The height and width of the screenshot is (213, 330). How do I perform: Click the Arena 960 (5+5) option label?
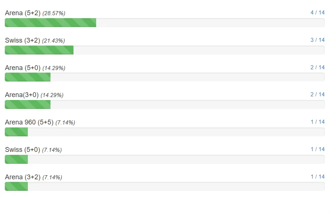(29, 122)
